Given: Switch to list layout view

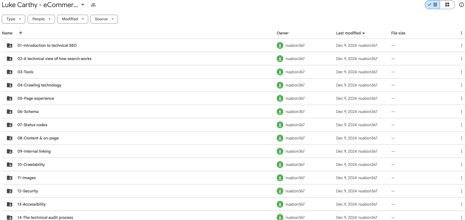Looking at the screenshot, I should click(x=432, y=5).
